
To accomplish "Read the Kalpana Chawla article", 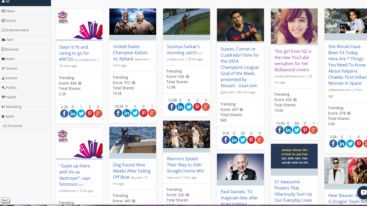I will 347,65.
